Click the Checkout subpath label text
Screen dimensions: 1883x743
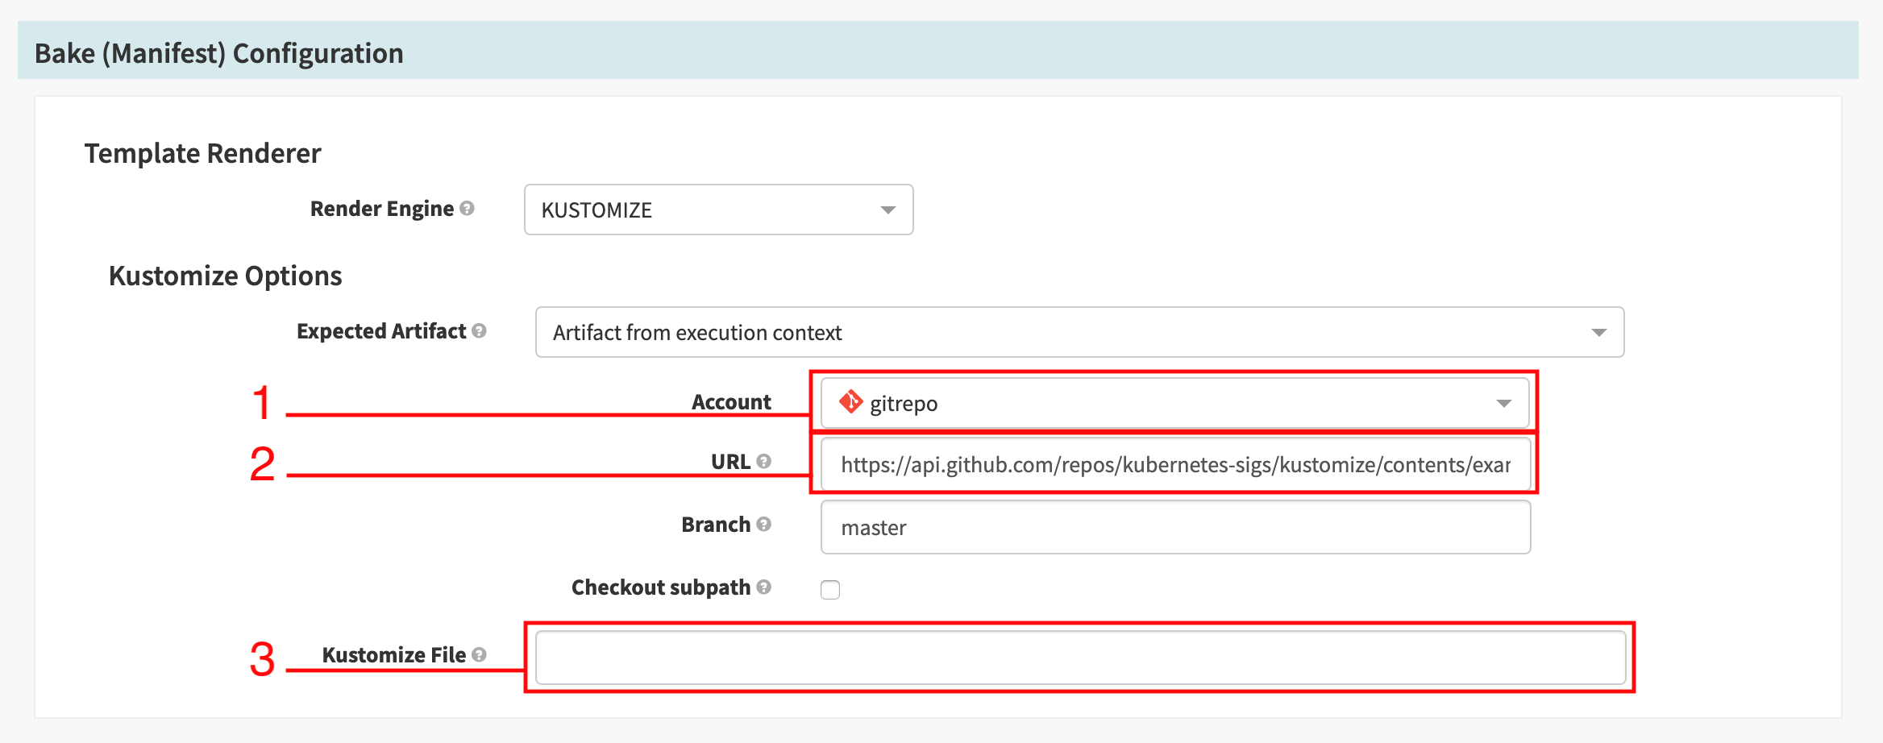click(660, 587)
